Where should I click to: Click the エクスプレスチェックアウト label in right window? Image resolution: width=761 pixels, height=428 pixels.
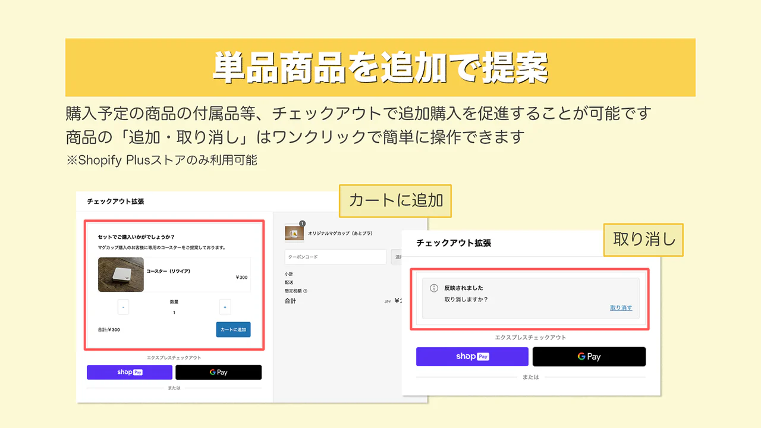[x=531, y=337]
